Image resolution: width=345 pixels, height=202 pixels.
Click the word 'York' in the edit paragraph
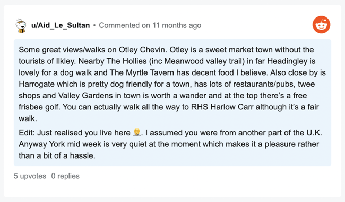coord(57,144)
